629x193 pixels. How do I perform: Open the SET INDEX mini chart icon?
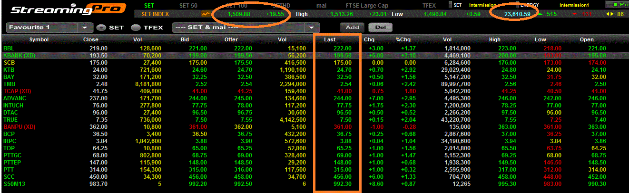click(206, 14)
